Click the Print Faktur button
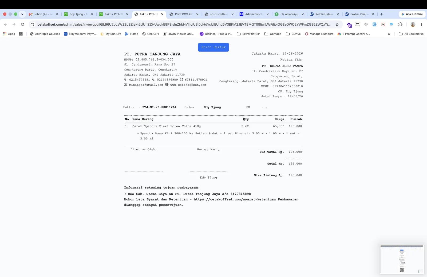Screen dimensions: 427x277 (213, 47)
